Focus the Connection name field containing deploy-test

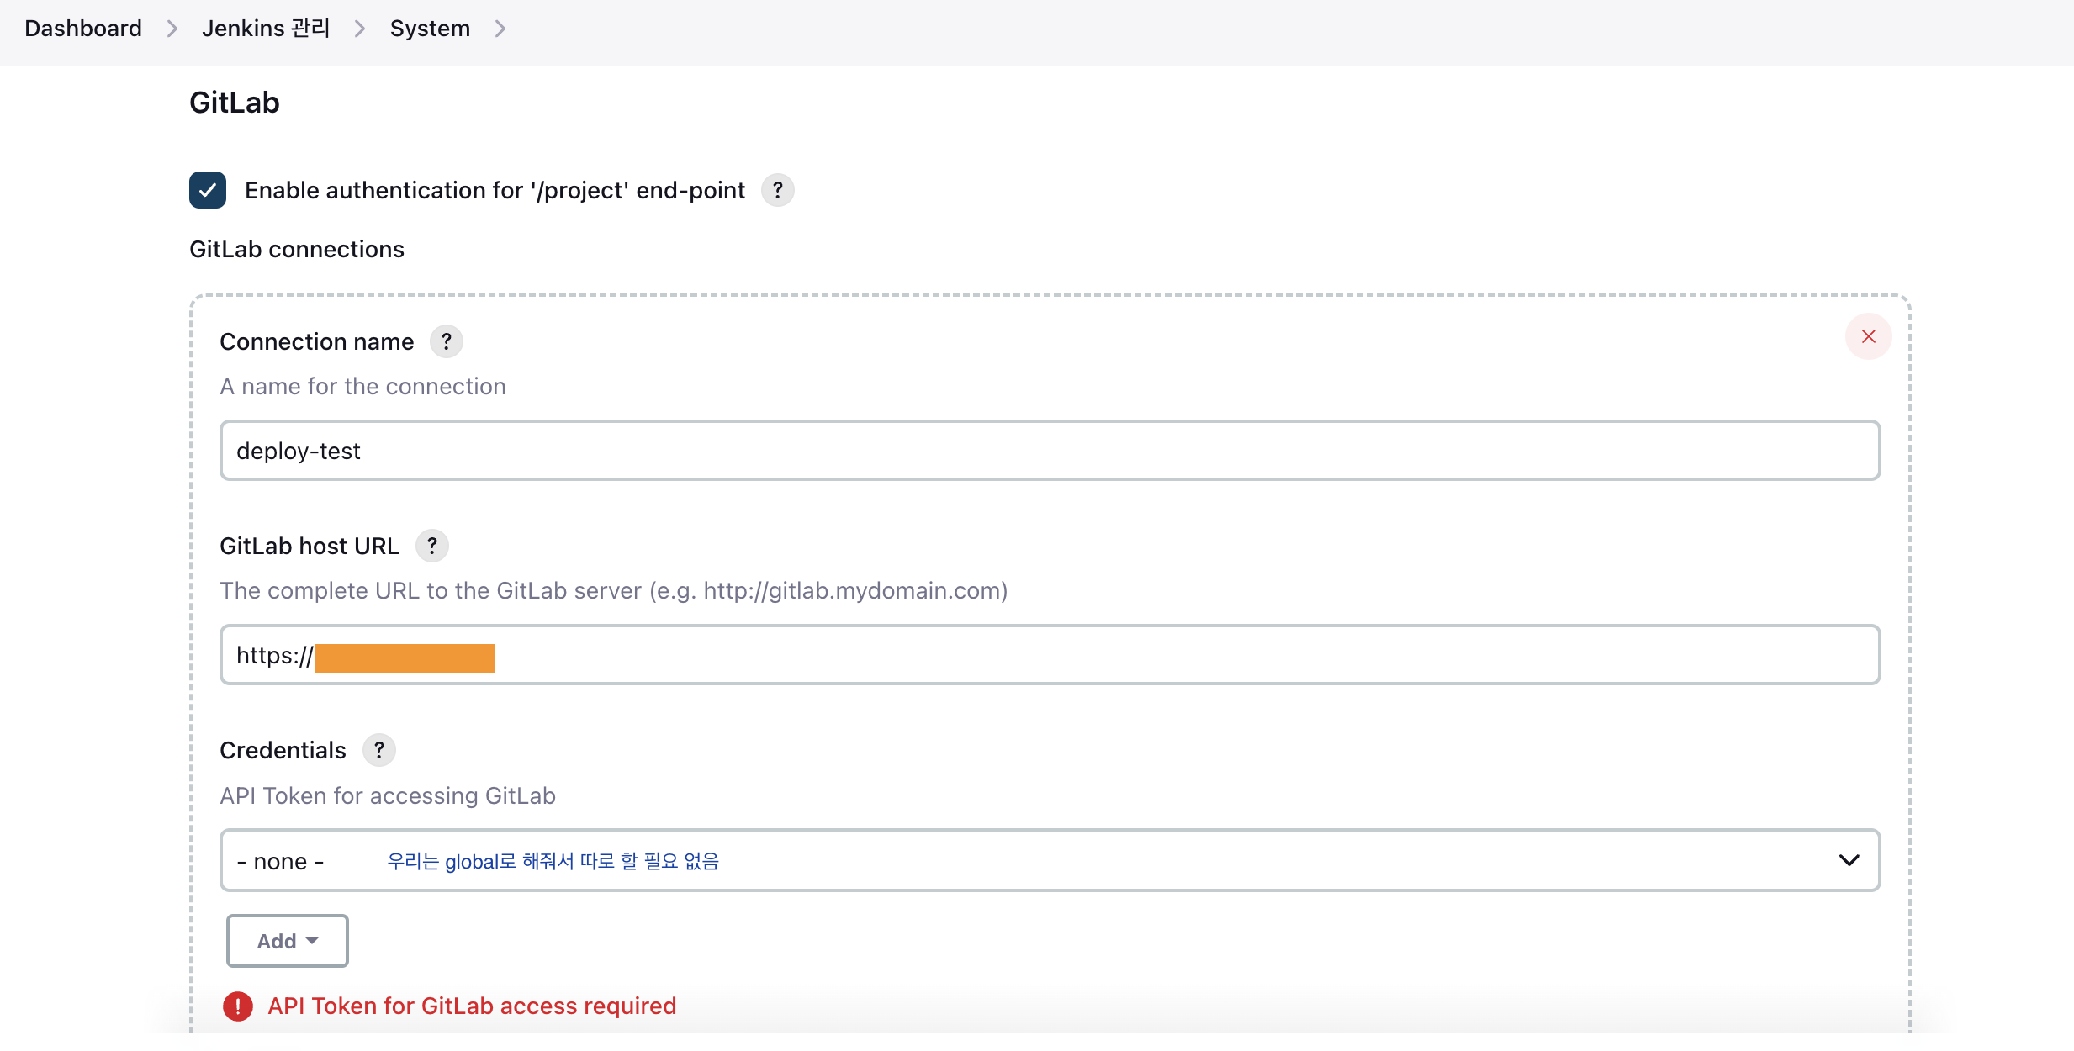(x=1050, y=451)
